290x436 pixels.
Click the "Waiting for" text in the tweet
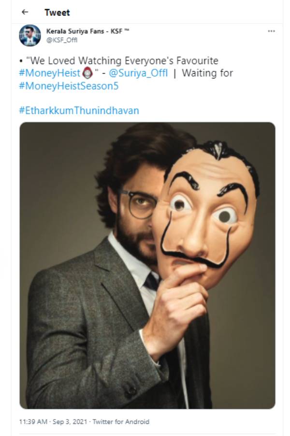point(207,73)
